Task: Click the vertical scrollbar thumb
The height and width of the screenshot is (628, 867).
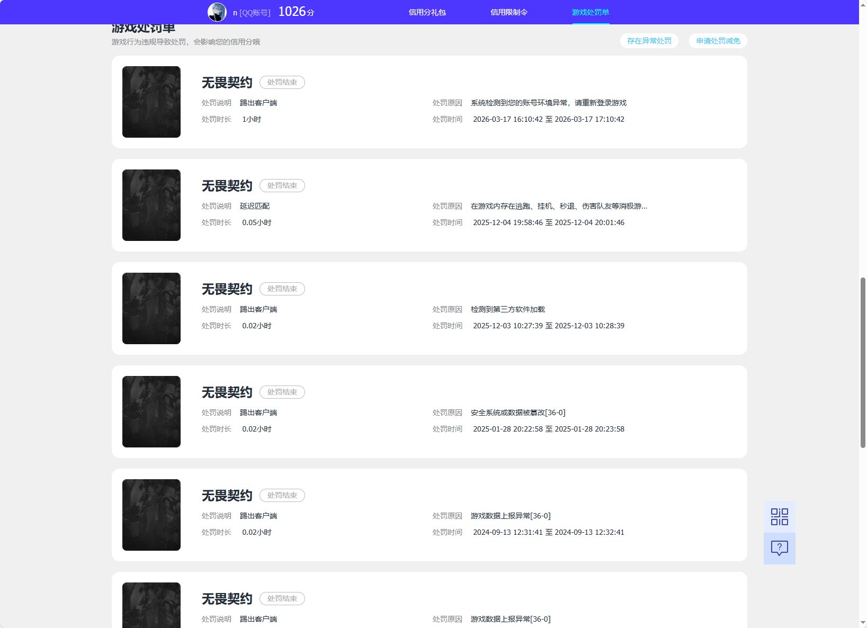Action: pyautogui.click(x=863, y=363)
